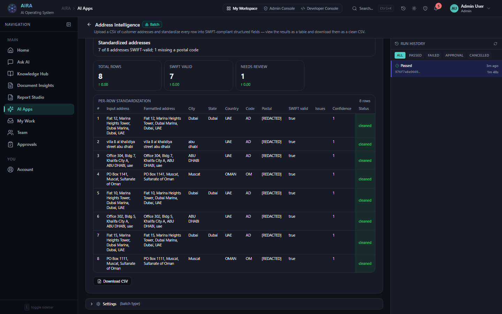This screenshot has height=314, width=502.
Task: Refresh the run history list
Action: pyautogui.click(x=495, y=44)
